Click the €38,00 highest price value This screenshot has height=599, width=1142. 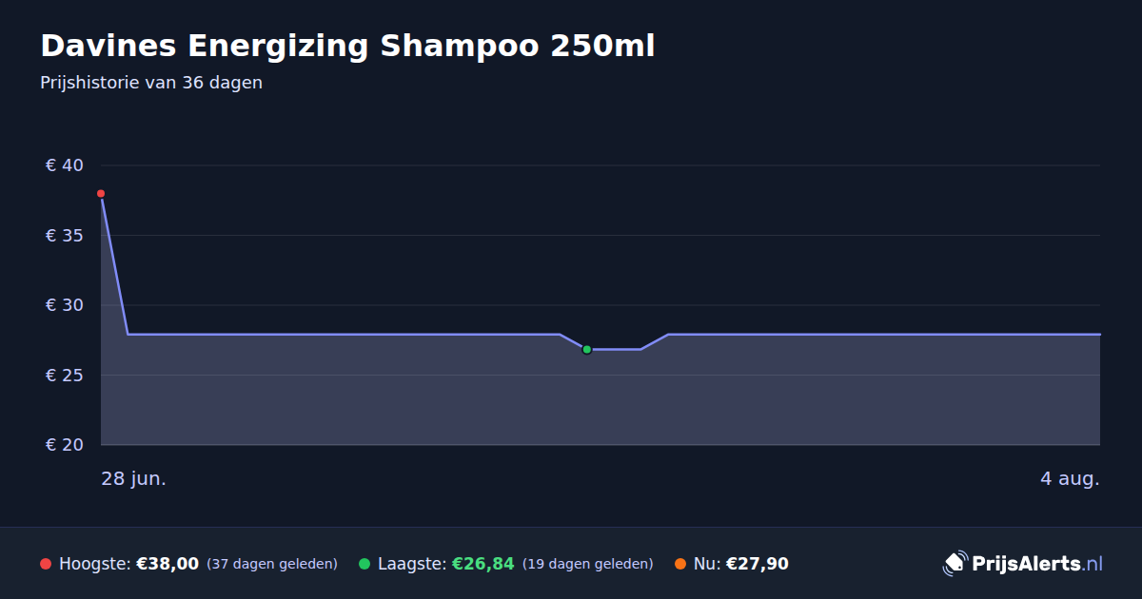(x=167, y=565)
